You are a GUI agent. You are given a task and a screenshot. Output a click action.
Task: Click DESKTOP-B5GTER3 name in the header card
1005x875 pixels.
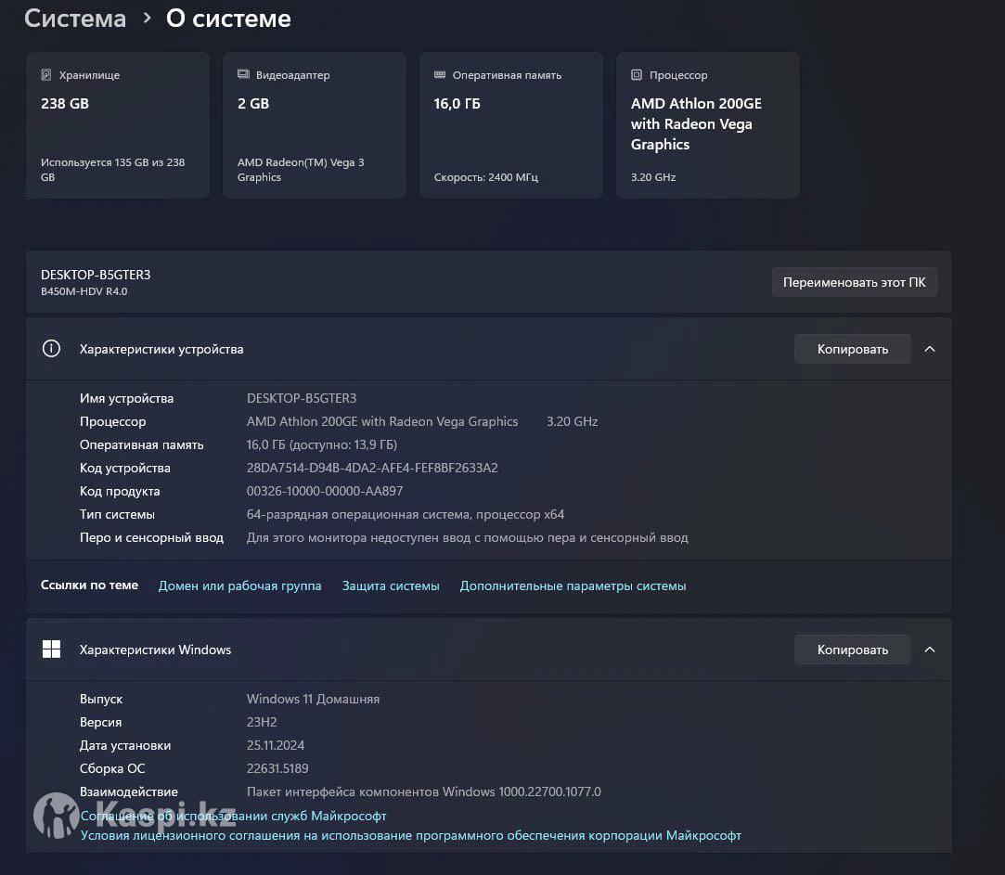pos(96,275)
